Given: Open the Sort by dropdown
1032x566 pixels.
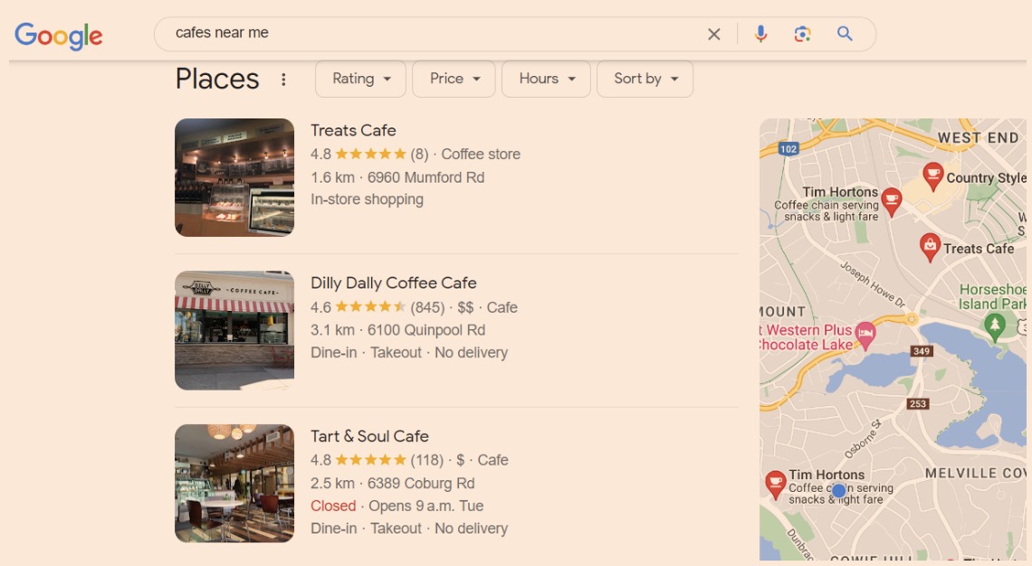Looking at the screenshot, I should tap(645, 79).
